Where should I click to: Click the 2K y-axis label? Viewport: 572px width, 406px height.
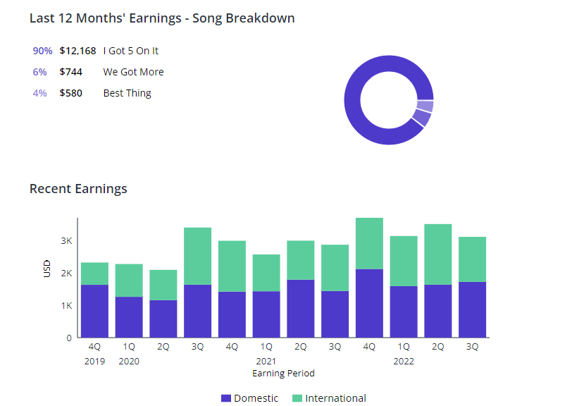(x=66, y=273)
